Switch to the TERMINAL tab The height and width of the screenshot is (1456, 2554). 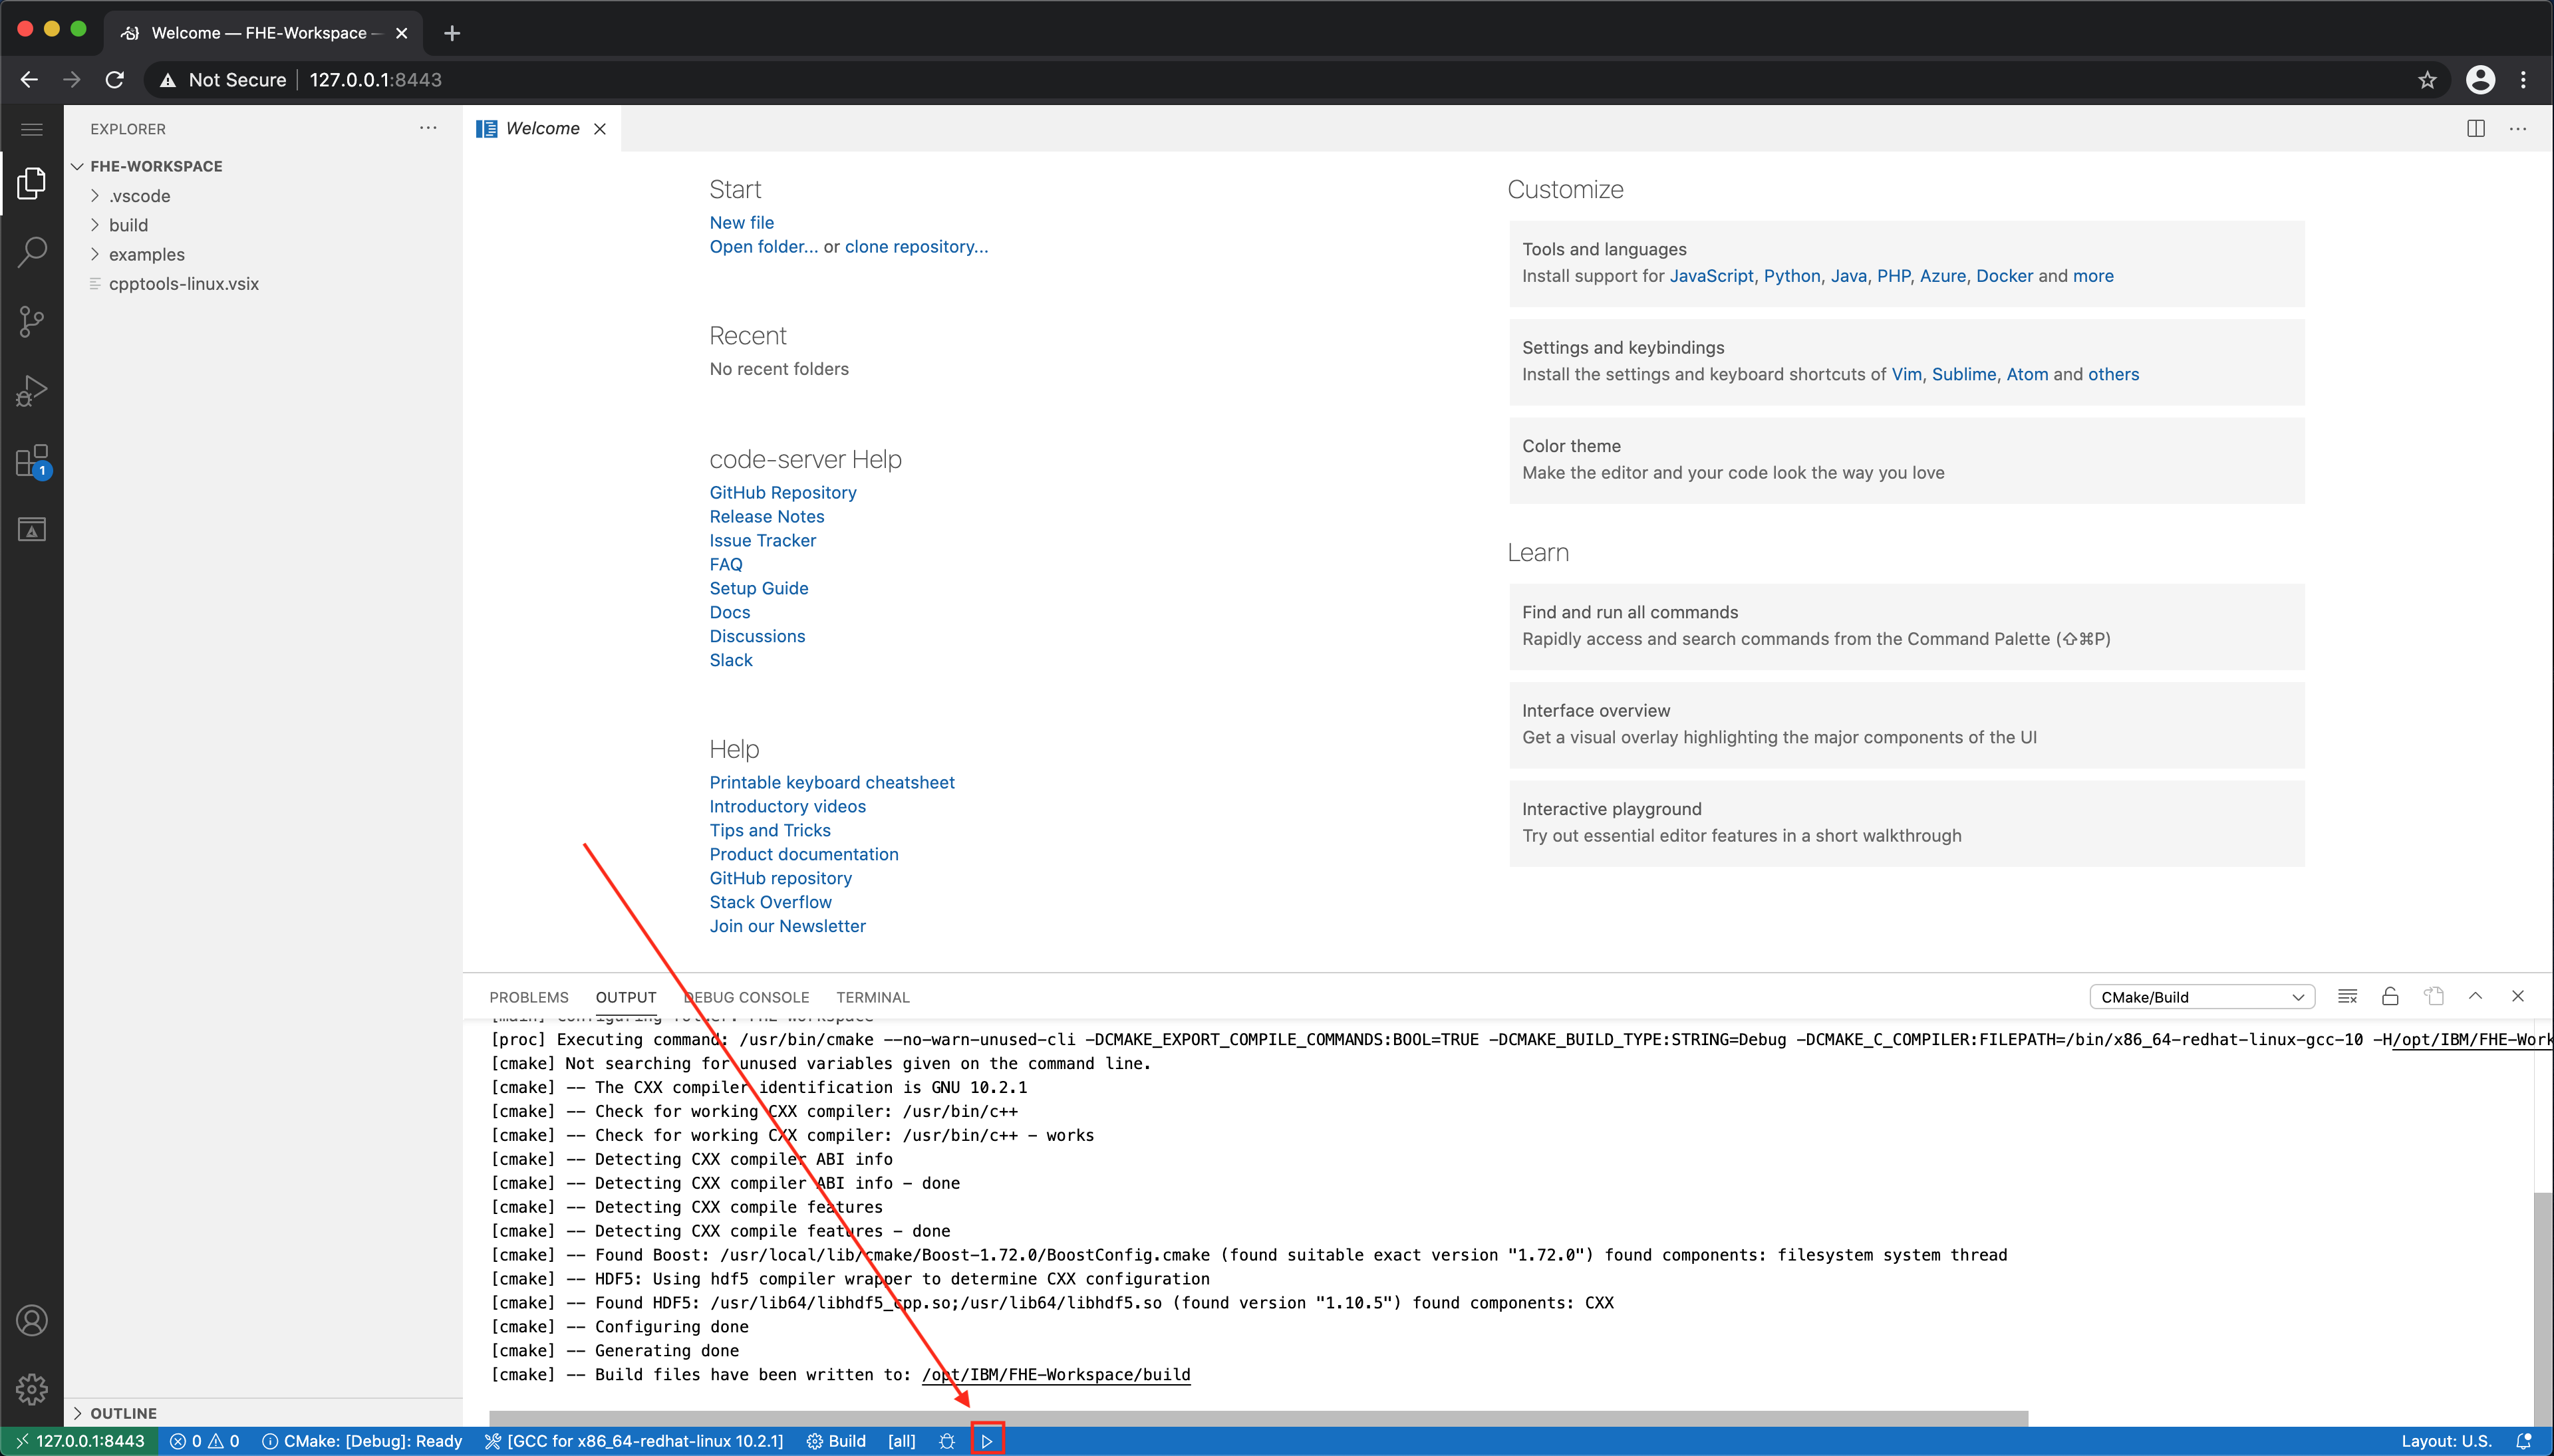pos(873,997)
